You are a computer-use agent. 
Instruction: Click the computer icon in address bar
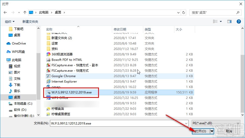point(31,12)
